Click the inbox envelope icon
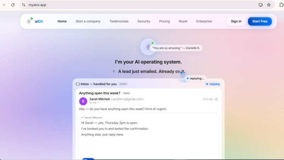 tap(78, 84)
